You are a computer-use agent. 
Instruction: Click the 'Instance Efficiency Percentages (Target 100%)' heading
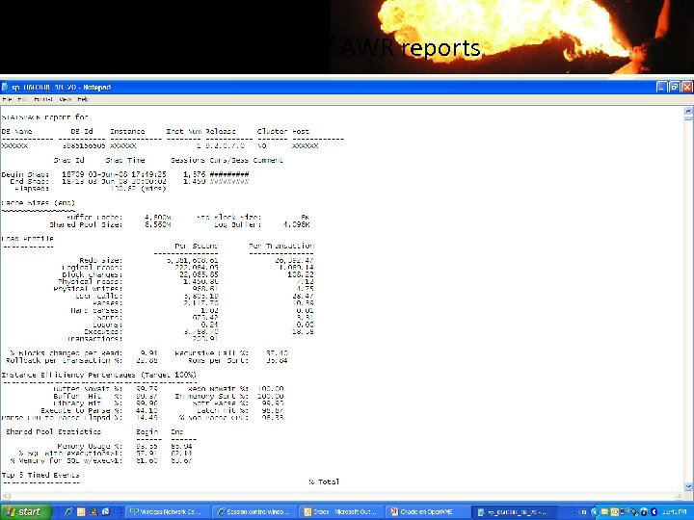98,375
